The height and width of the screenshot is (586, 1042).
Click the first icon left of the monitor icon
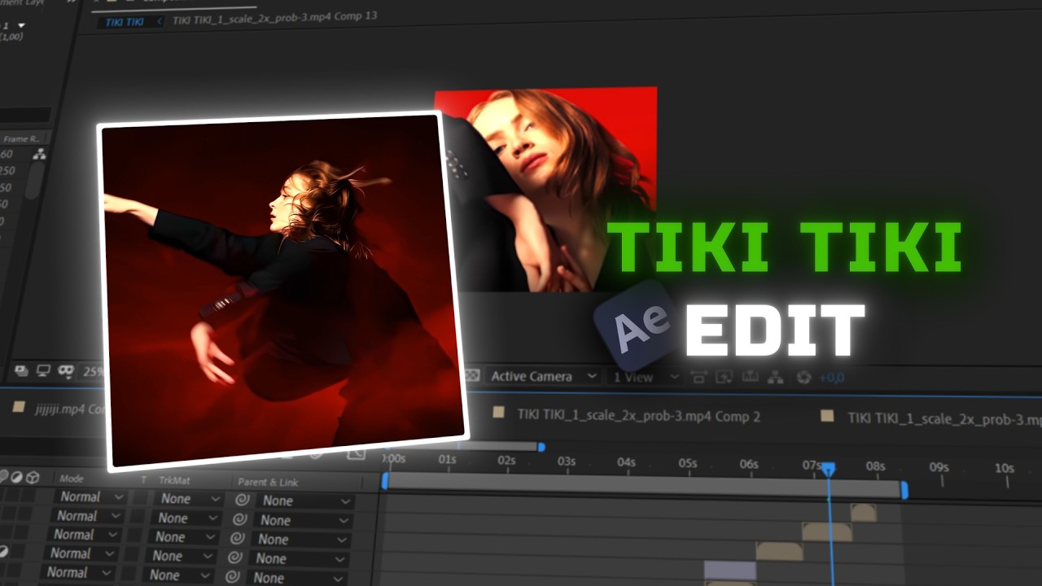click(x=21, y=371)
